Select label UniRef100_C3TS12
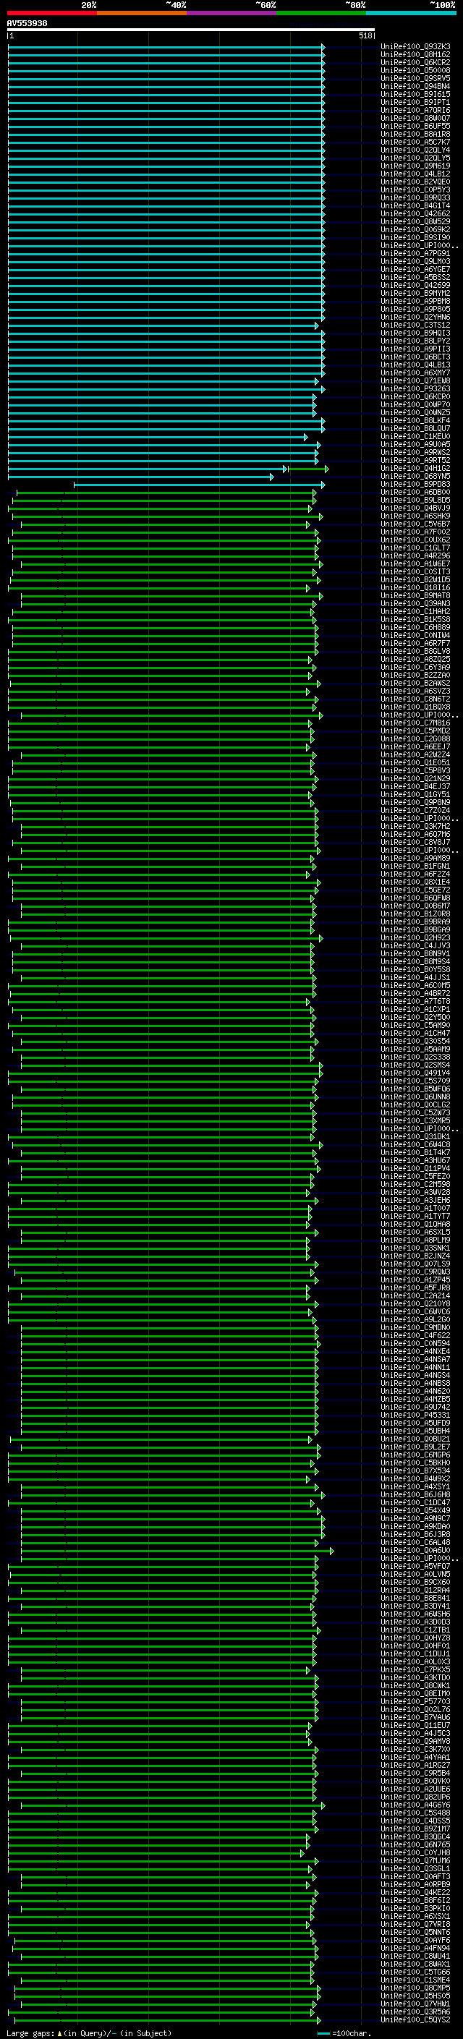Screen dimensions: 463x2039 click(415, 325)
